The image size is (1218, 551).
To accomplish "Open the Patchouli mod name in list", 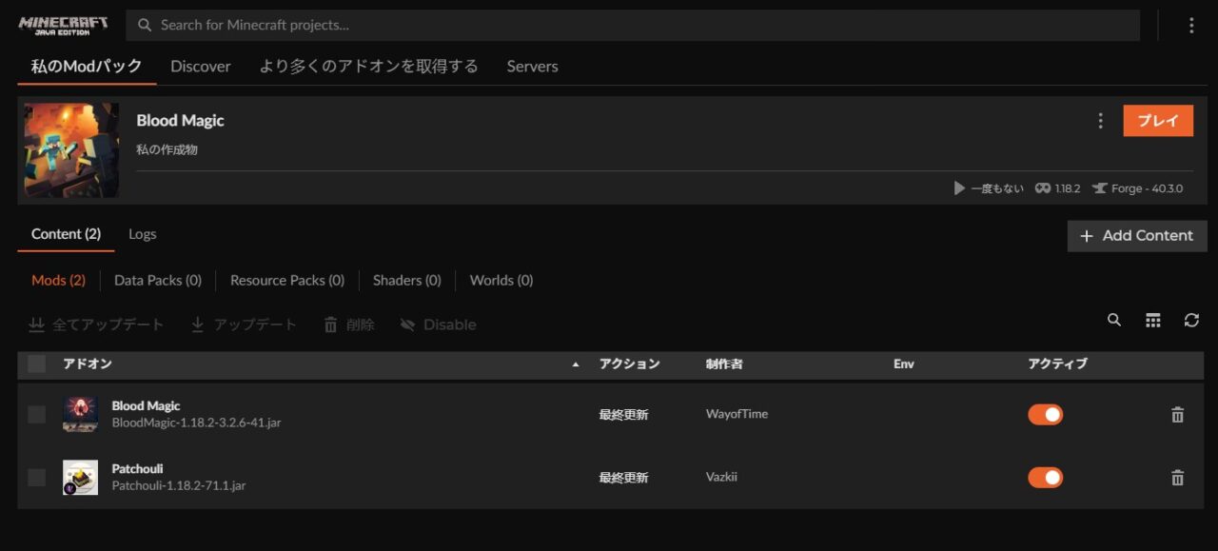I will [x=137, y=468].
